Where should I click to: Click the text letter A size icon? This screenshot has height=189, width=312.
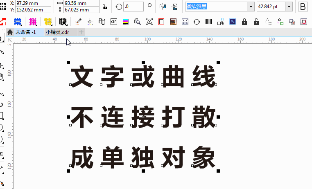149,22
